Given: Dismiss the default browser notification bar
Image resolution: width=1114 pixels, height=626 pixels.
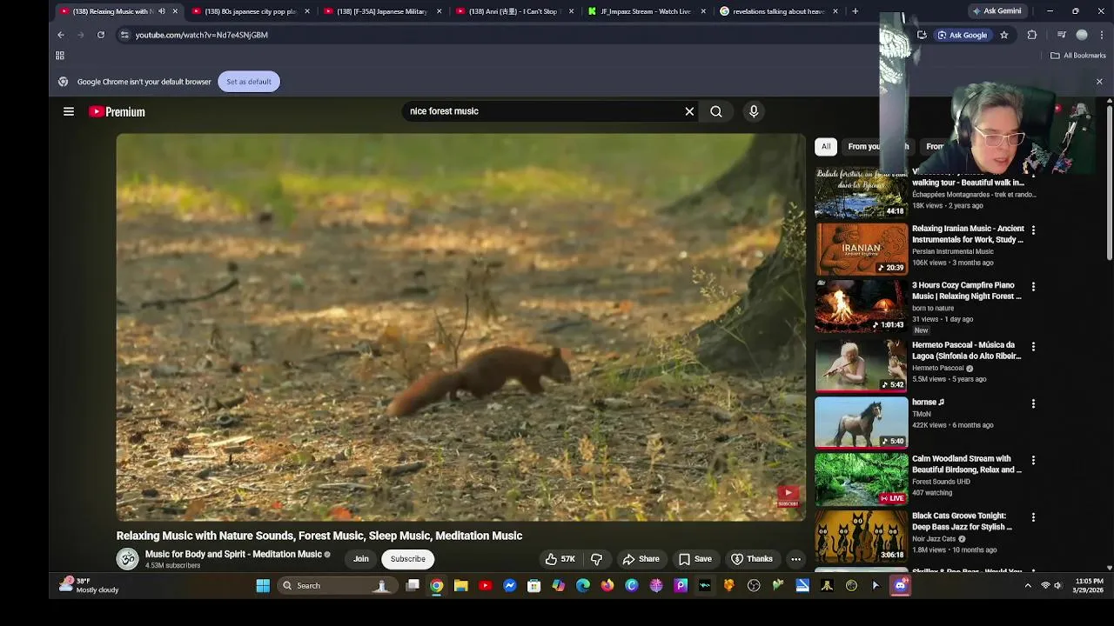Looking at the screenshot, I should [x=1099, y=82].
